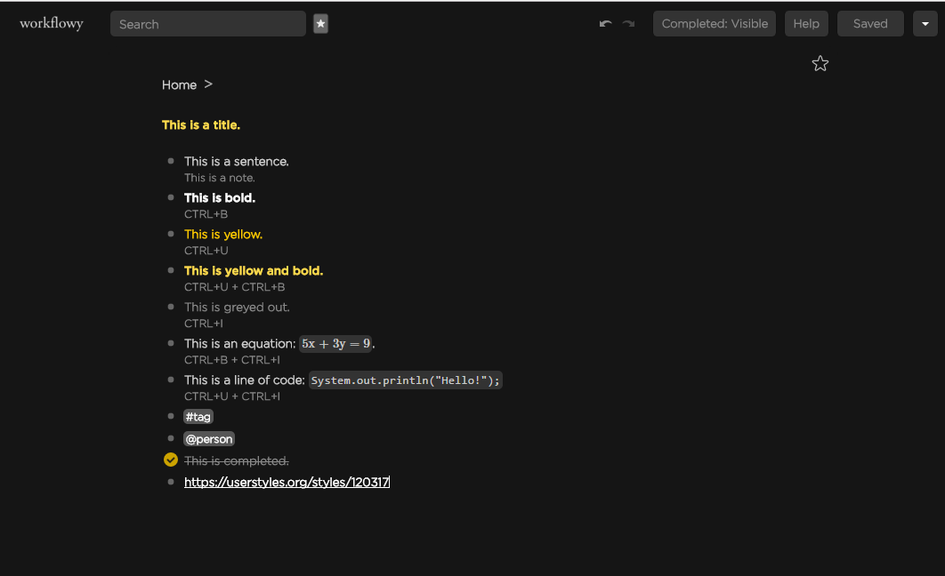Click the bullet beside 'This is yellow.'
945x576 pixels.
pyautogui.click(x=170, y=233)
